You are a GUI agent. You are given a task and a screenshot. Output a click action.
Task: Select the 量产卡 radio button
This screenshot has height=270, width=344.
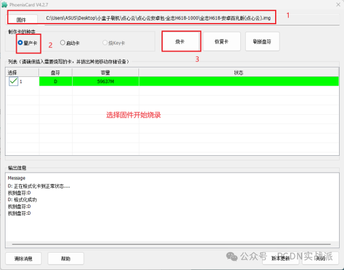pos(28,43)
